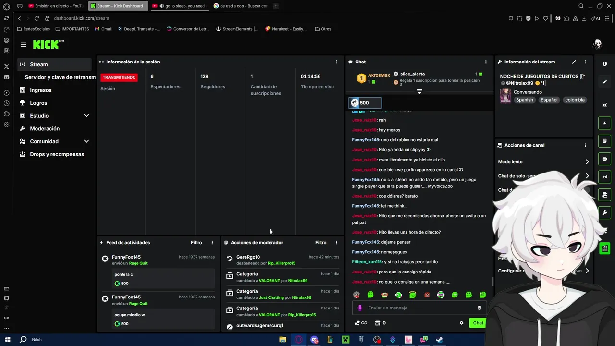This screenshot has height=346, width=615.
Task: Open session info three-dot options
Action: coord(336,62)
